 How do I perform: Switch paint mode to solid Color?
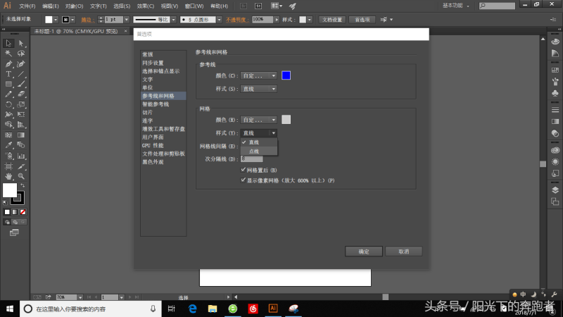coord(7,212)
